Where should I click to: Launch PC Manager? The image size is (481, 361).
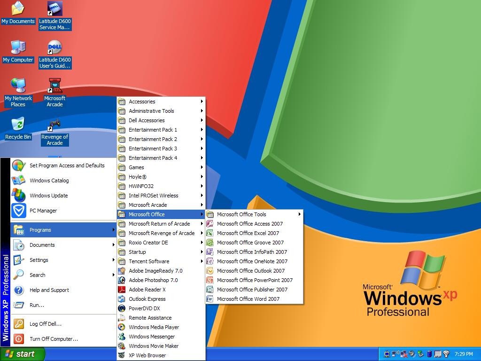63,211
